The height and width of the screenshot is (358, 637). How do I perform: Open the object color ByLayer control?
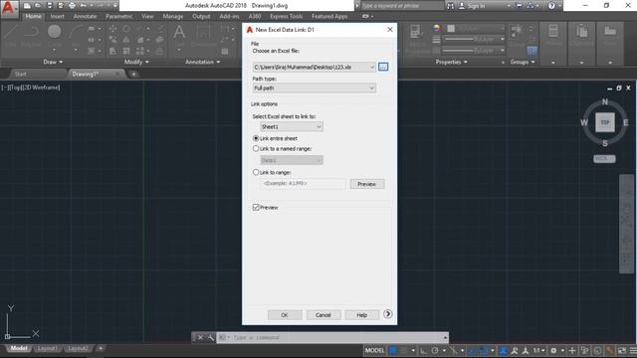pyautogui.click(x=476, y=28)
